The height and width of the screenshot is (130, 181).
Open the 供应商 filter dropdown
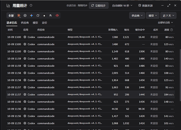pyautogui.click(x=137, y=15)
